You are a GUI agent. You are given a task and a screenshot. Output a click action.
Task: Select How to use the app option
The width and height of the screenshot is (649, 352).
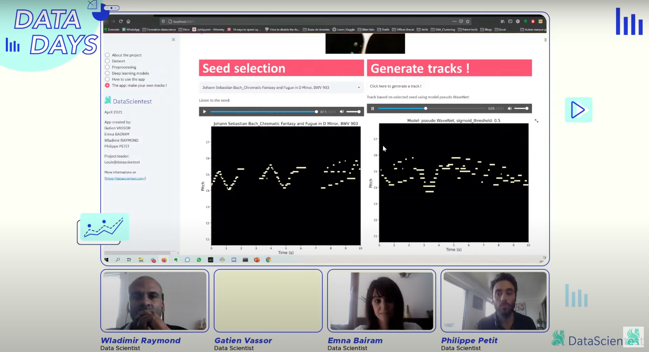[107, 79]
